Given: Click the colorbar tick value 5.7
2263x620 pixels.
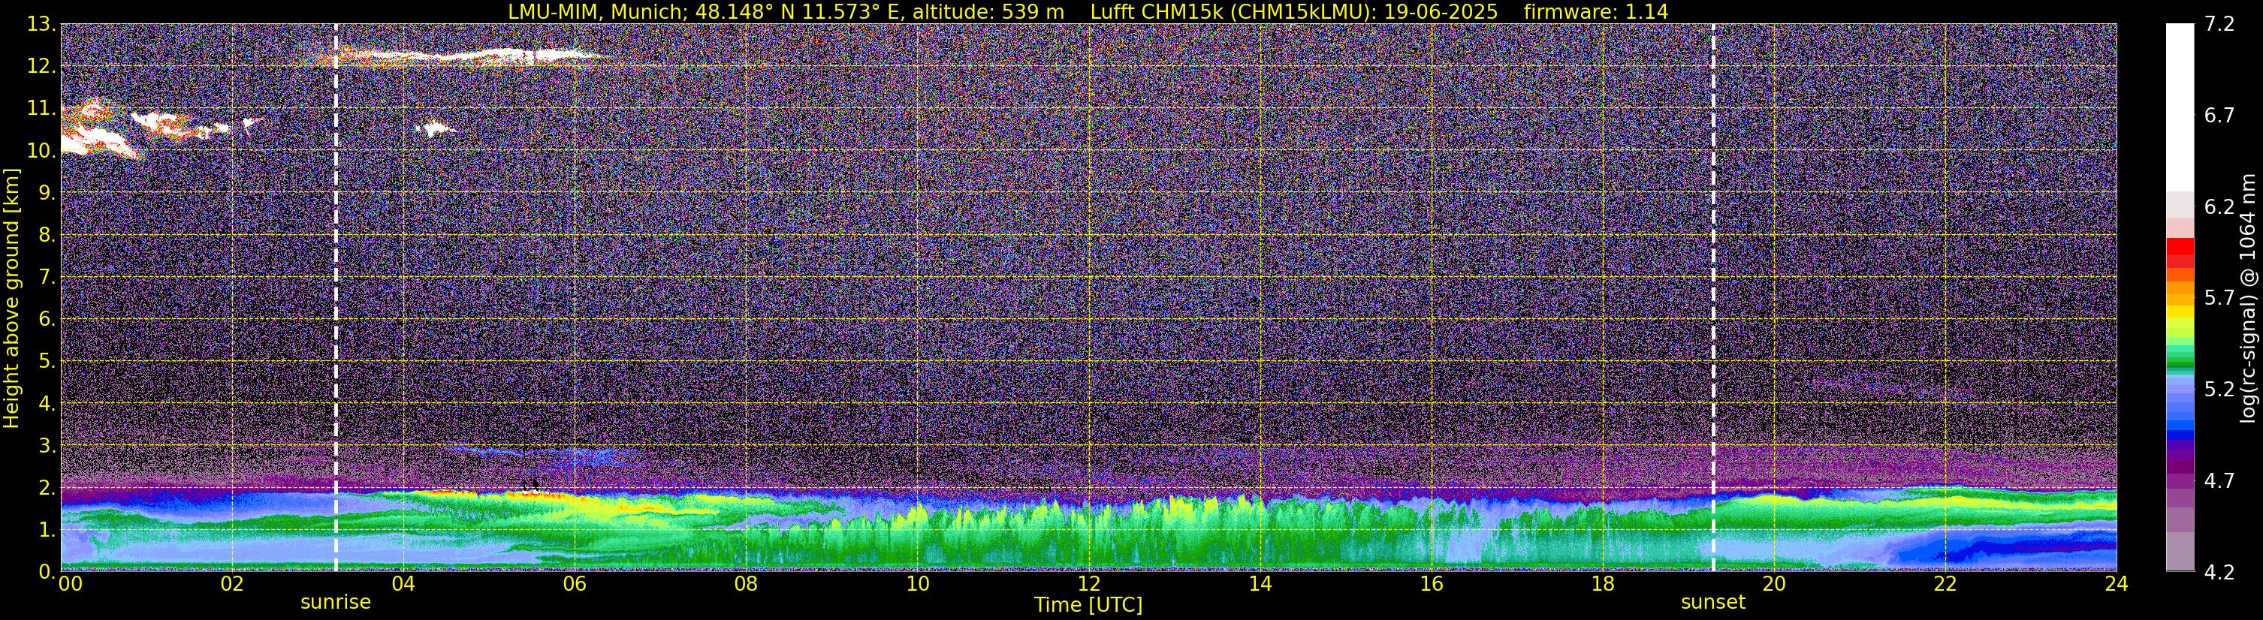Looking at the screenshot, I should (x=2219, y=298).
